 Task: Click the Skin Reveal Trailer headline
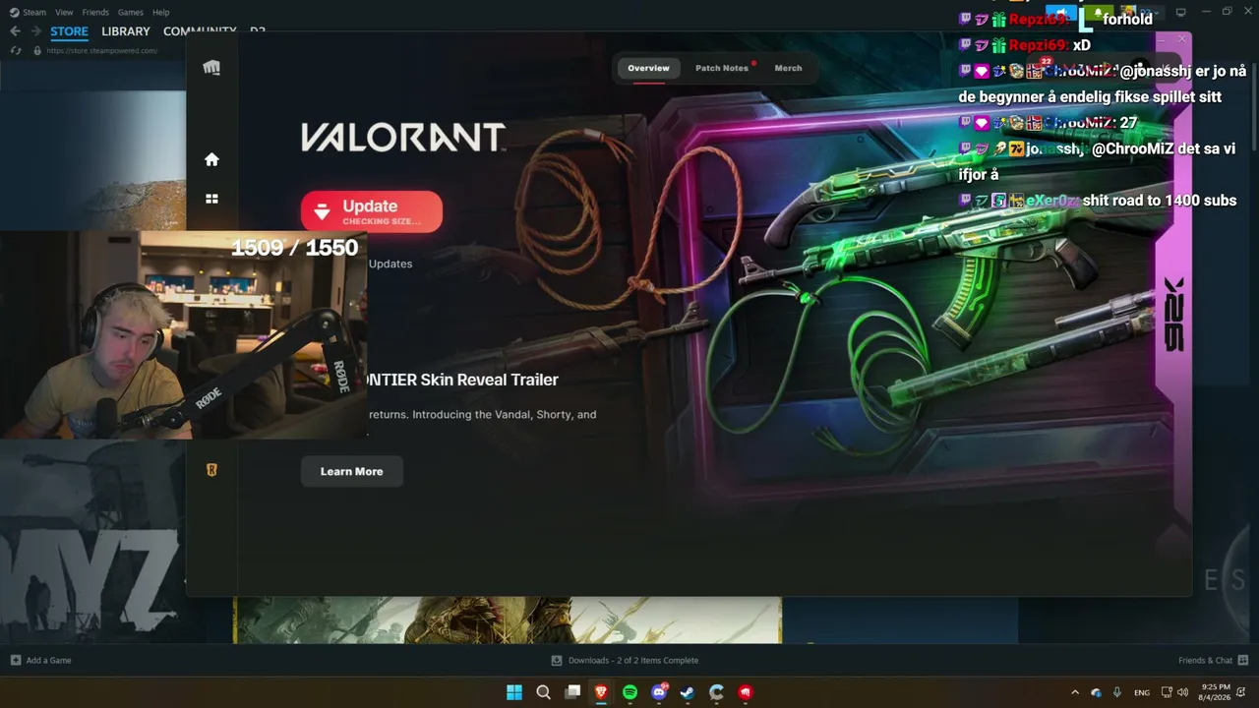[x=463, y=380]
